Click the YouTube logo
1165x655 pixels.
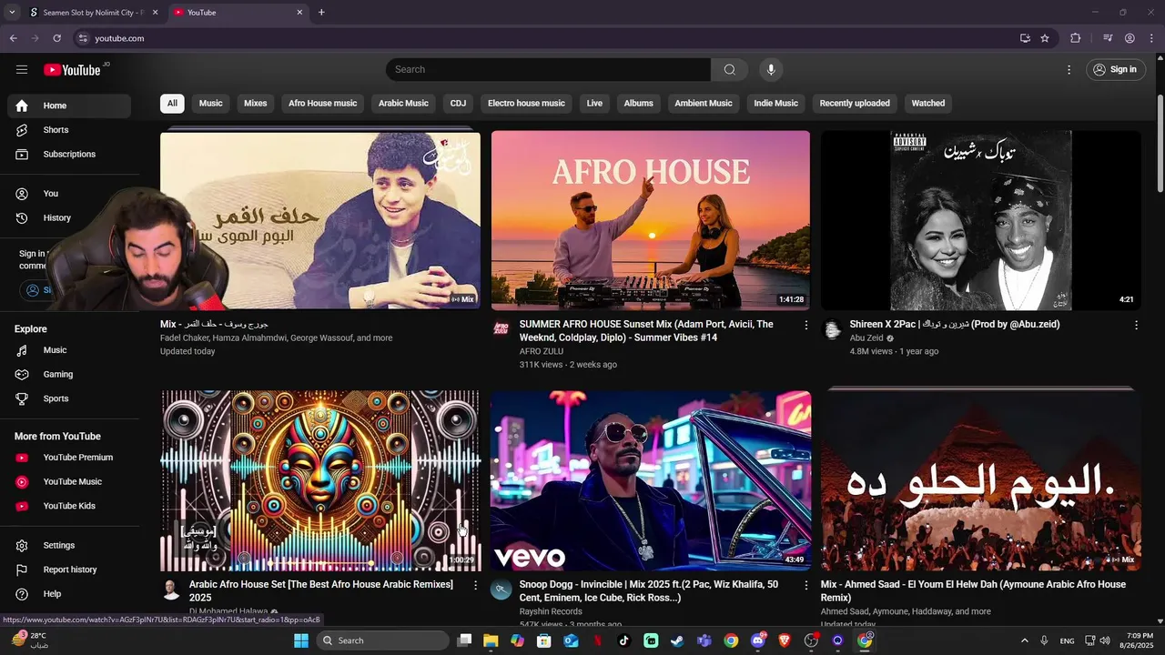click(x=73, y=70)
